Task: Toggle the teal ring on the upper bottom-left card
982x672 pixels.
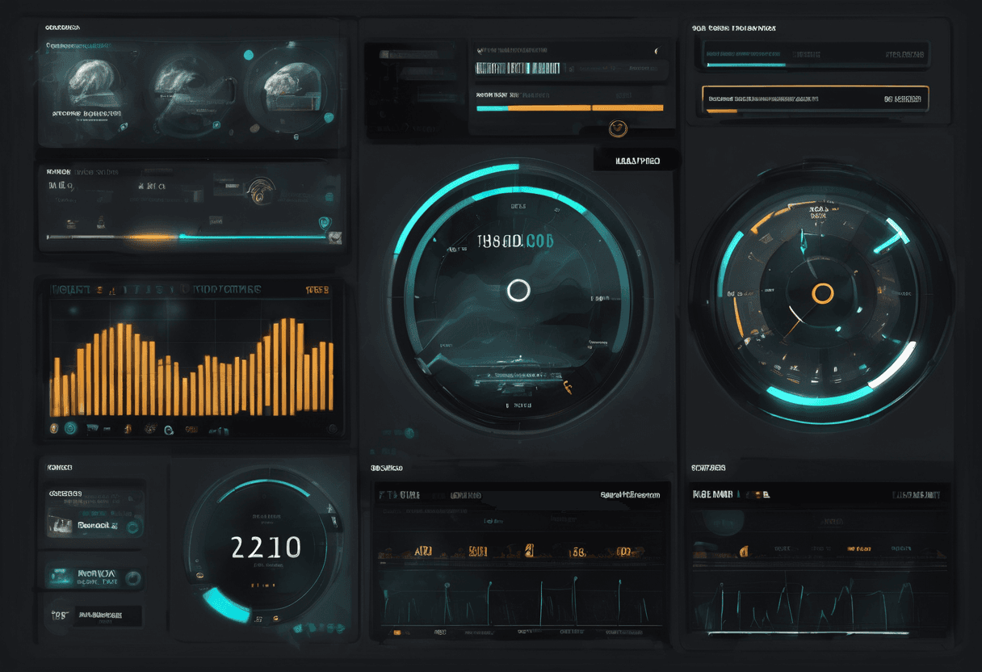Action: [133, 526]
